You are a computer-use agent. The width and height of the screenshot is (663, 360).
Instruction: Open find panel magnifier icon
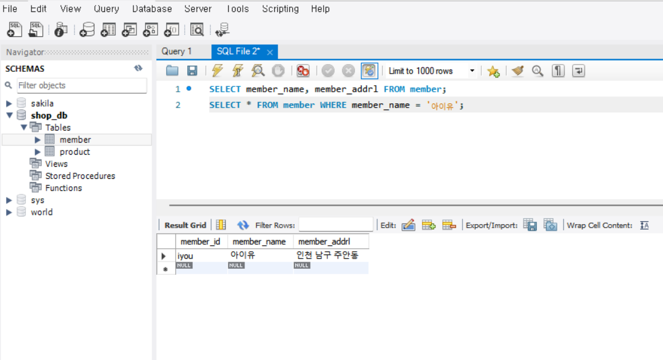click(537, 71)
